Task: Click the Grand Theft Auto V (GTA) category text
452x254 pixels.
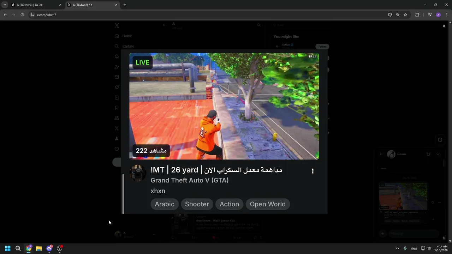Action: coord(190,180)
